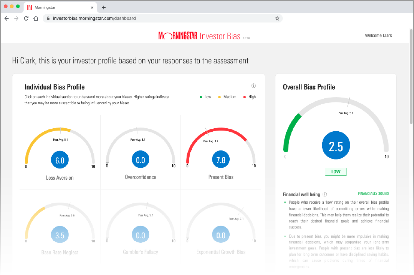
Task: Click the browser forward arrow
Action: (x=16, y=18)
